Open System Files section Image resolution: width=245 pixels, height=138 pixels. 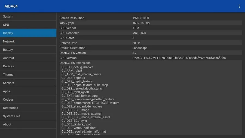(x=28, y=116)
